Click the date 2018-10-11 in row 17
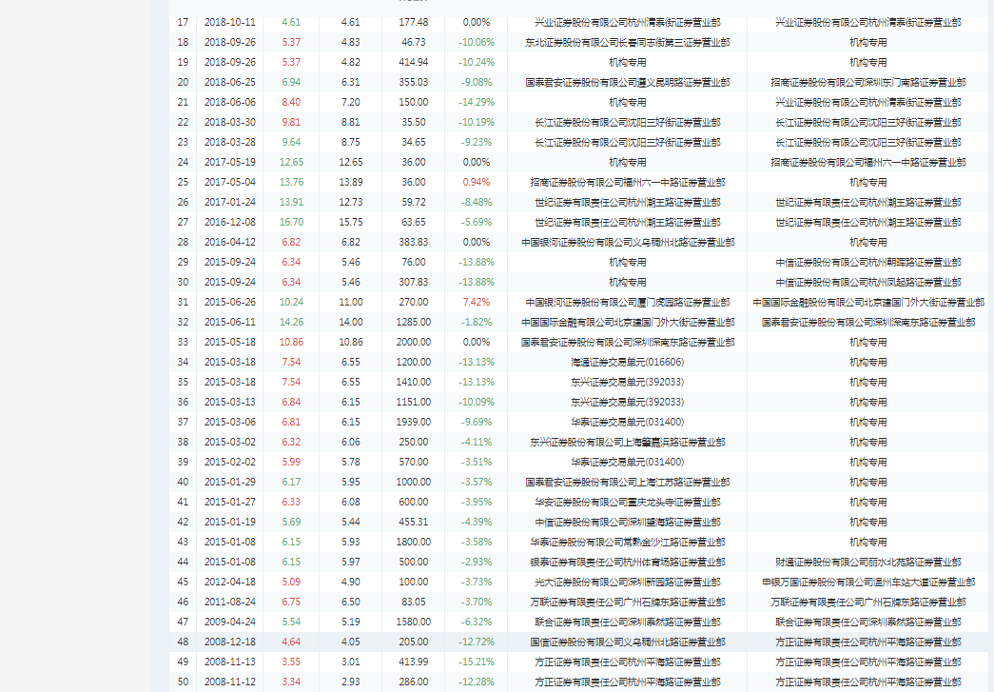Image resolution: width=994 pixels, height=692 pixels. [229, 22]
